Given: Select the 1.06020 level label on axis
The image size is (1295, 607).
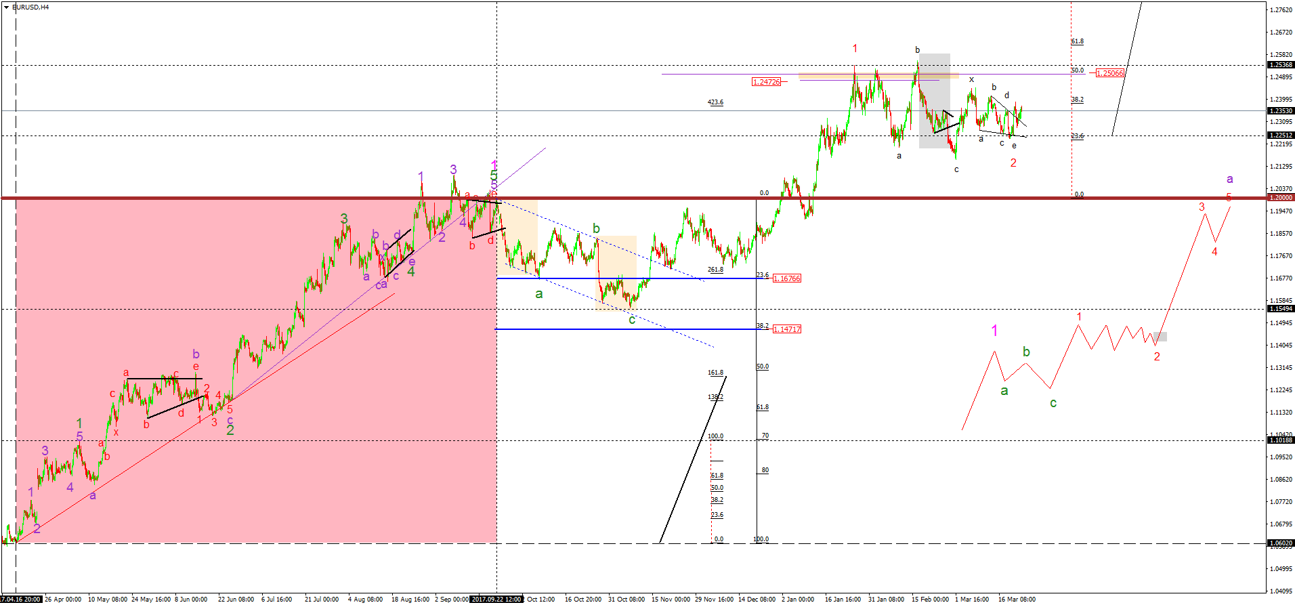Looking at the screenshot, I should point(1280,543).
